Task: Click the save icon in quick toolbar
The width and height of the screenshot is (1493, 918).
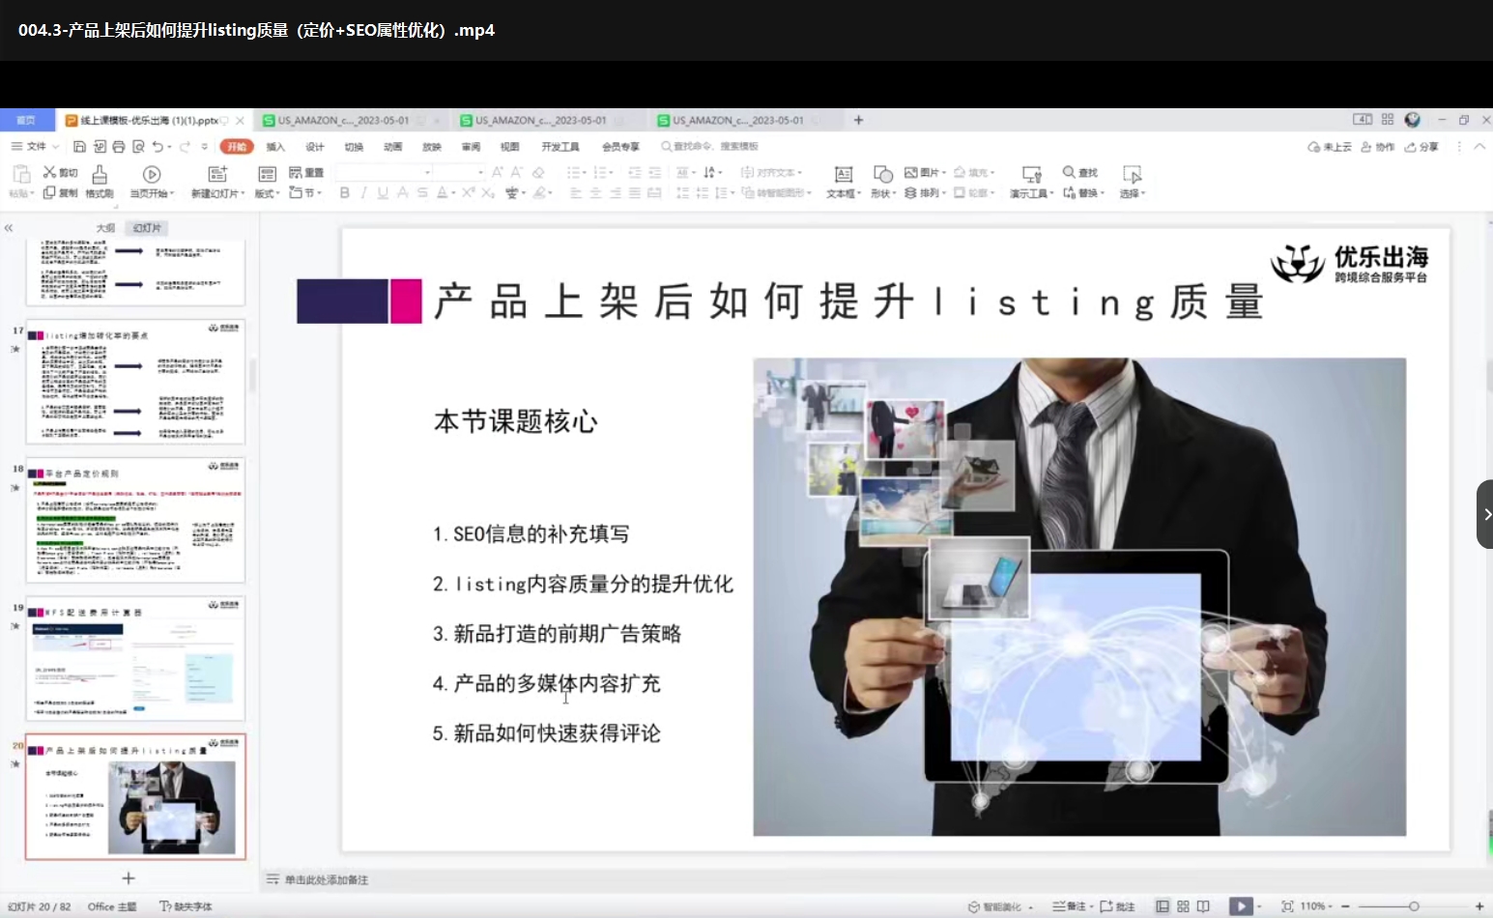Action: pos(79,147)
